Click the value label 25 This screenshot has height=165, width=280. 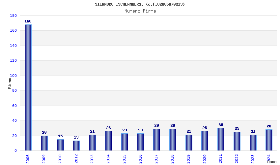click(x=237, y=128)
